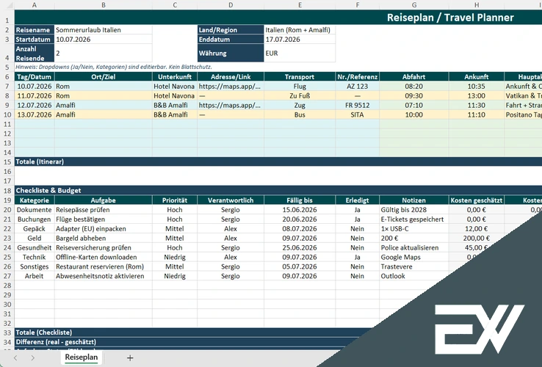Image resolution: width=542 pixels, height=367 pixels.
Task: Click the Abfahrt column header cell
Action: point(413,76)
